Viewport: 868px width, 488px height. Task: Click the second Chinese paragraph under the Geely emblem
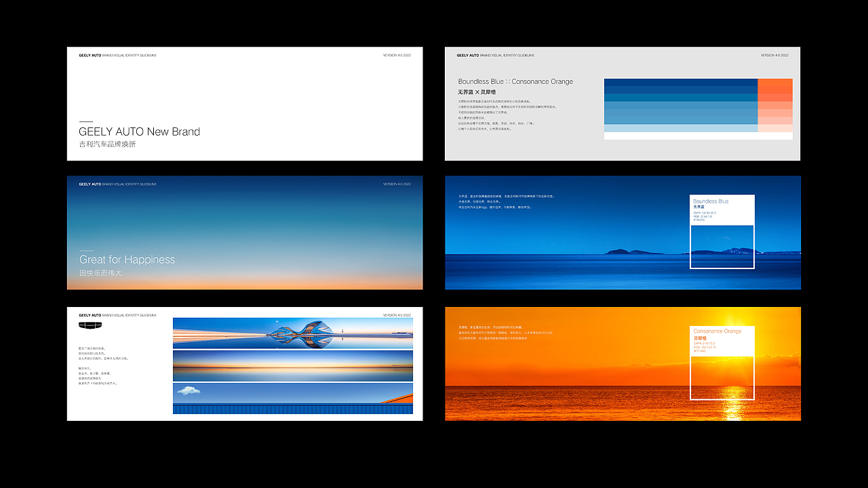click(x=98, y=375)
